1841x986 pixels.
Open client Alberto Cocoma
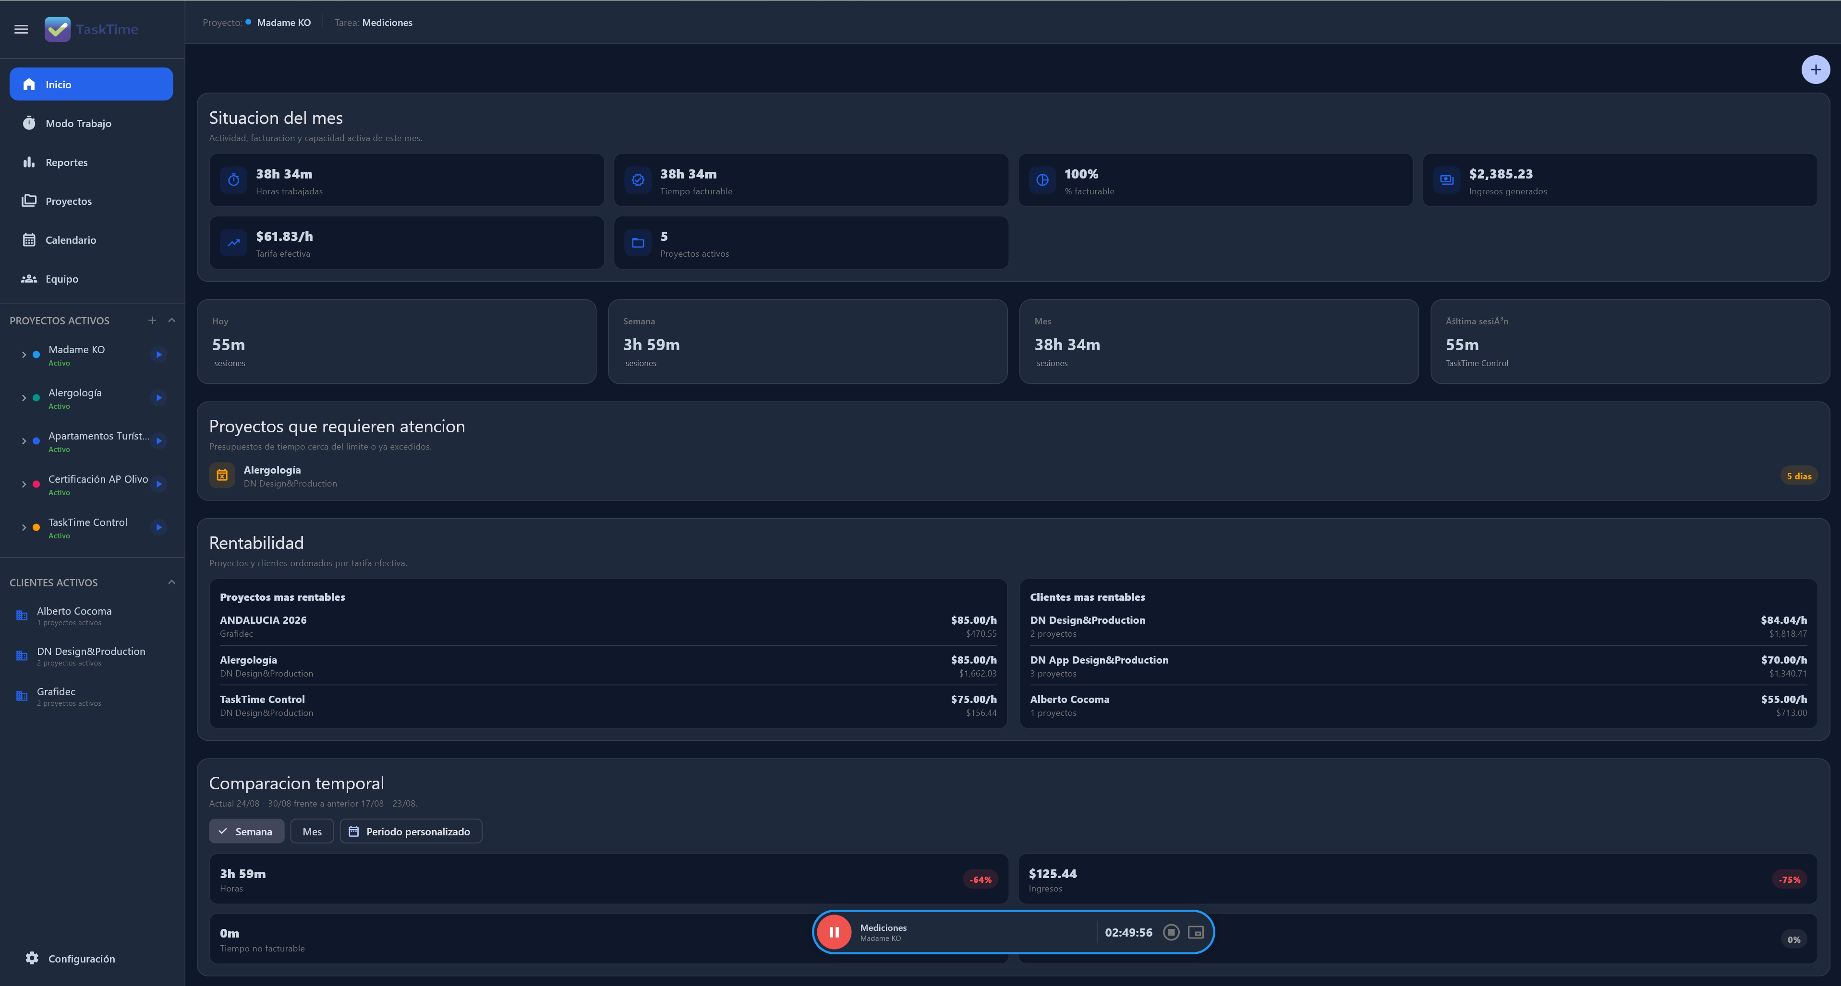pyautogui.click(x=91, y=616)
